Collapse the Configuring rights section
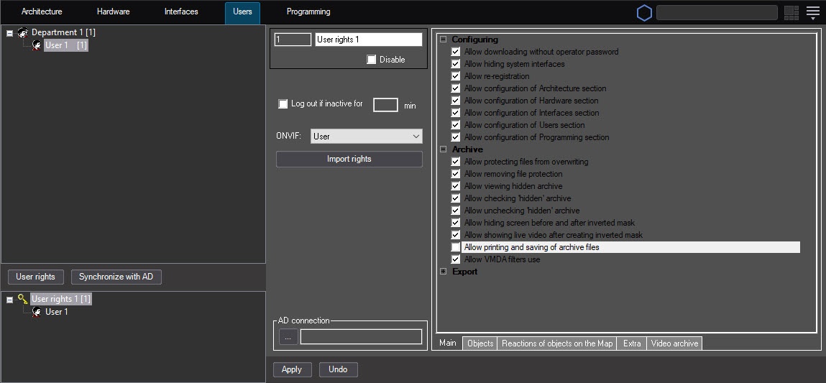Viewport: 826px width, 383px height. (444, 40)
